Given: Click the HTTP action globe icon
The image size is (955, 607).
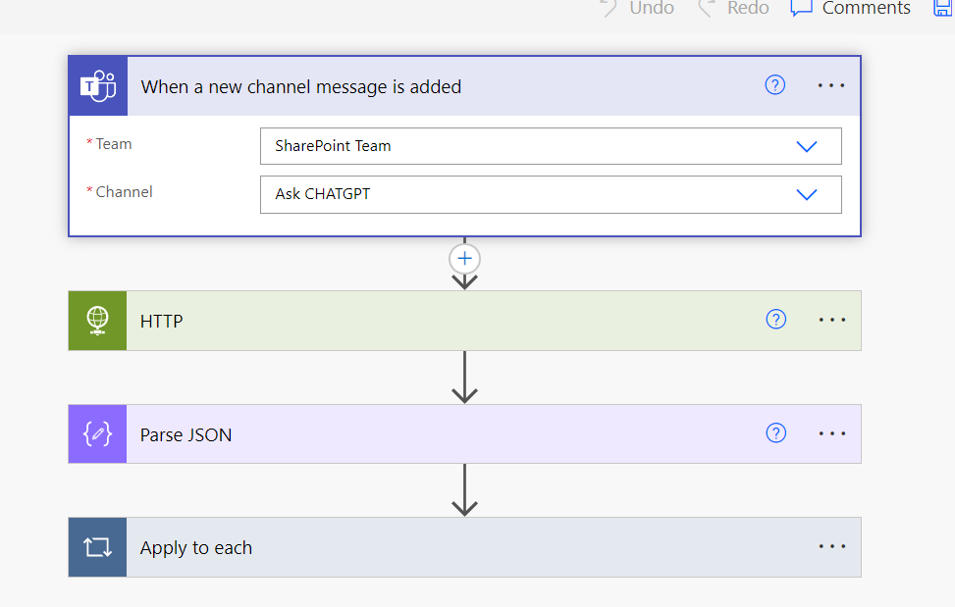Looking at the screenshot, I should 97,320.
